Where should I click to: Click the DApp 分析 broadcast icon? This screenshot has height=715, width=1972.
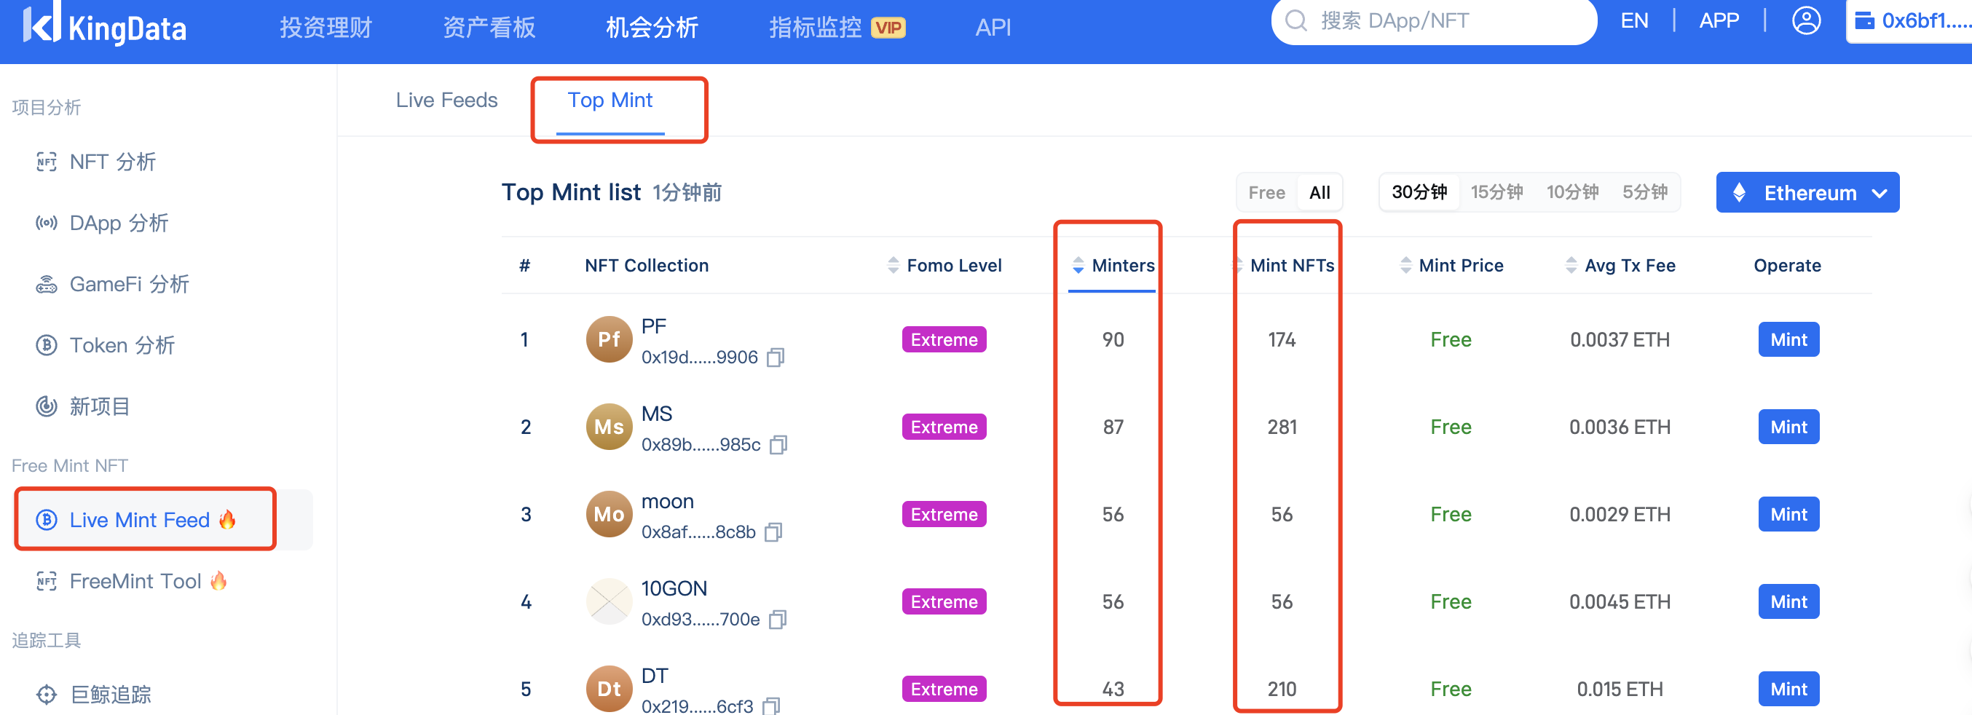pos(47,223)
